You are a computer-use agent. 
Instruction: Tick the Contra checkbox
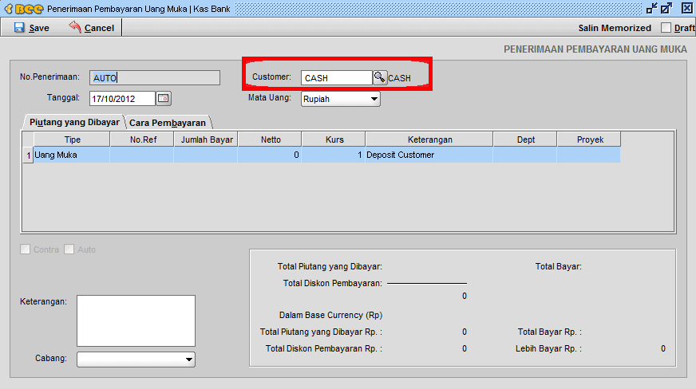tap(26, 250)
